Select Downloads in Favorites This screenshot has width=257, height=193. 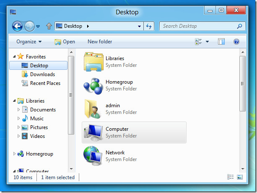[42, 74]
